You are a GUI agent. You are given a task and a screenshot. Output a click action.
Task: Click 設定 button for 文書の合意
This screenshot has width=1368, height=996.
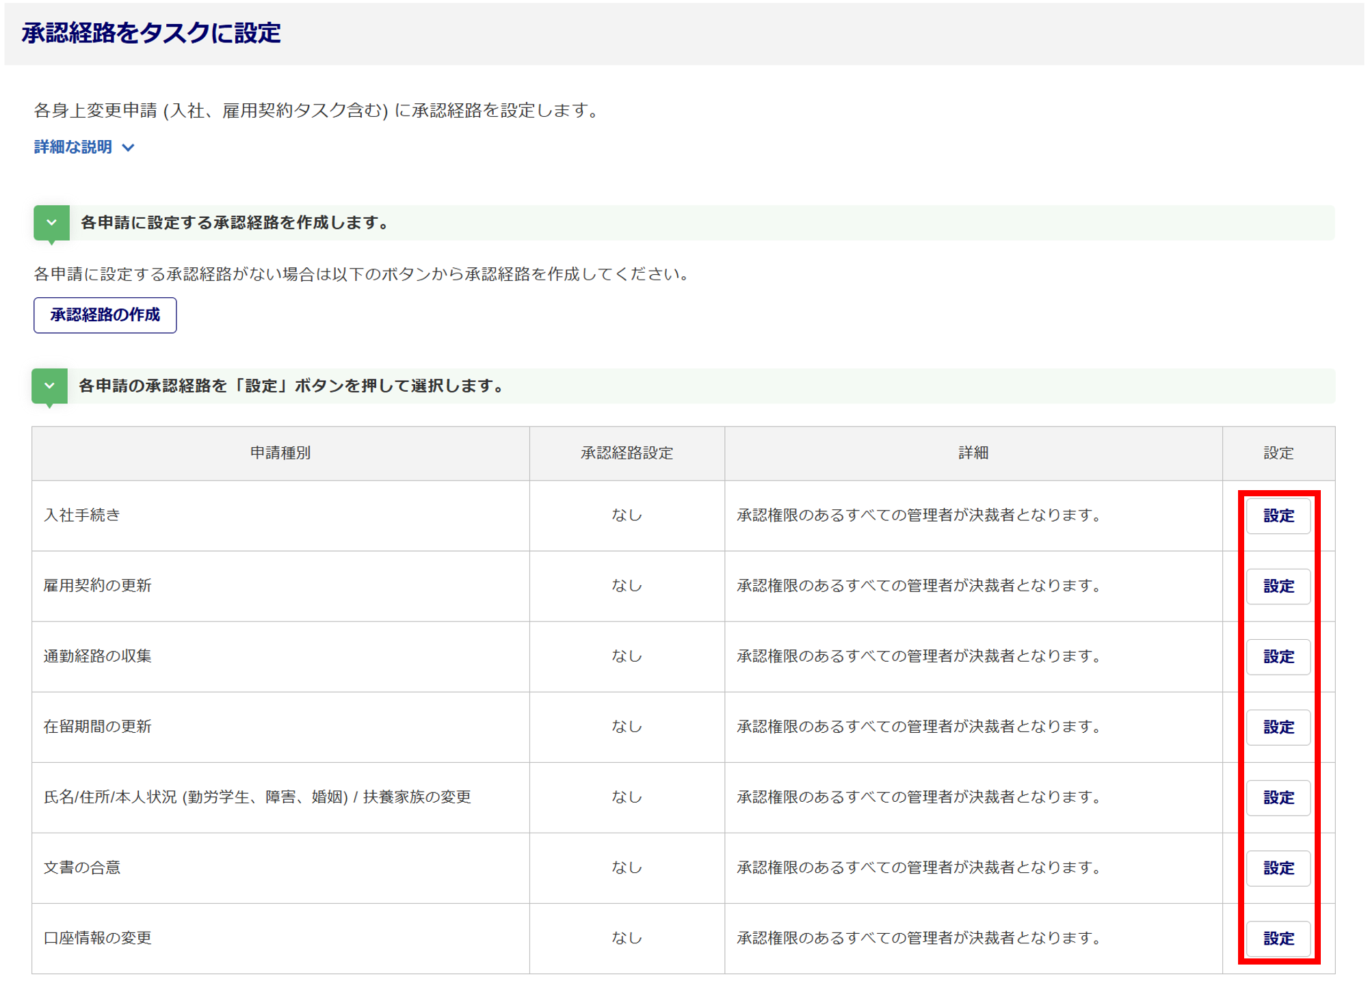[1277, 868]
